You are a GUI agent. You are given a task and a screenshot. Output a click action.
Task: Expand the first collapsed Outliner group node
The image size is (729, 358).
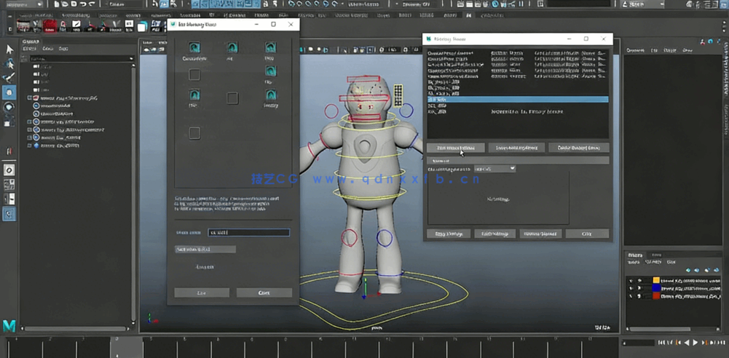point(30,98)
